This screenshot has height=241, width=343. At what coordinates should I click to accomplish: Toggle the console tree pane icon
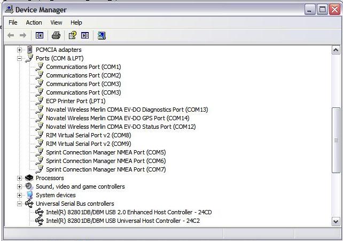[40, 35]
